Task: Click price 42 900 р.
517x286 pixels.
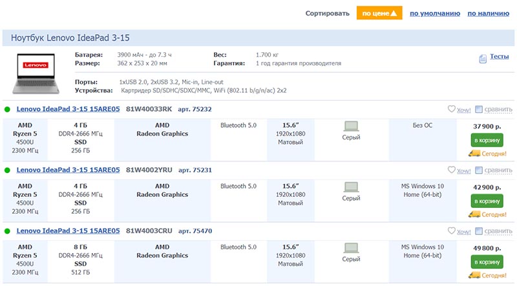Action: 487,187
